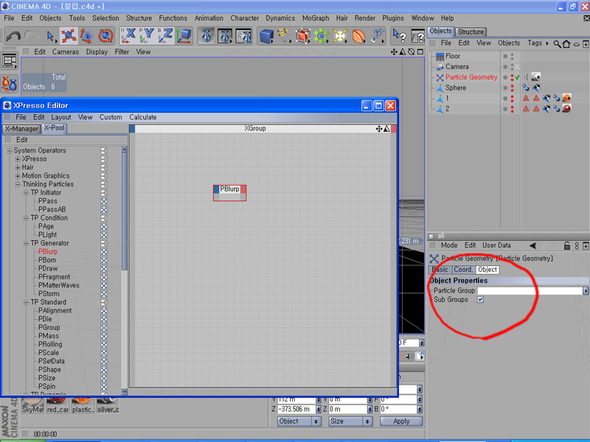This screenshot has height=442, width=590.
Task: Toggle the box next to PPass in X-Pool
Action: coord(104,201)
